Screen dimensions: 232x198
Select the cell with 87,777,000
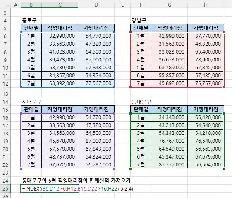pyautogui.click(x=170, y=165)
